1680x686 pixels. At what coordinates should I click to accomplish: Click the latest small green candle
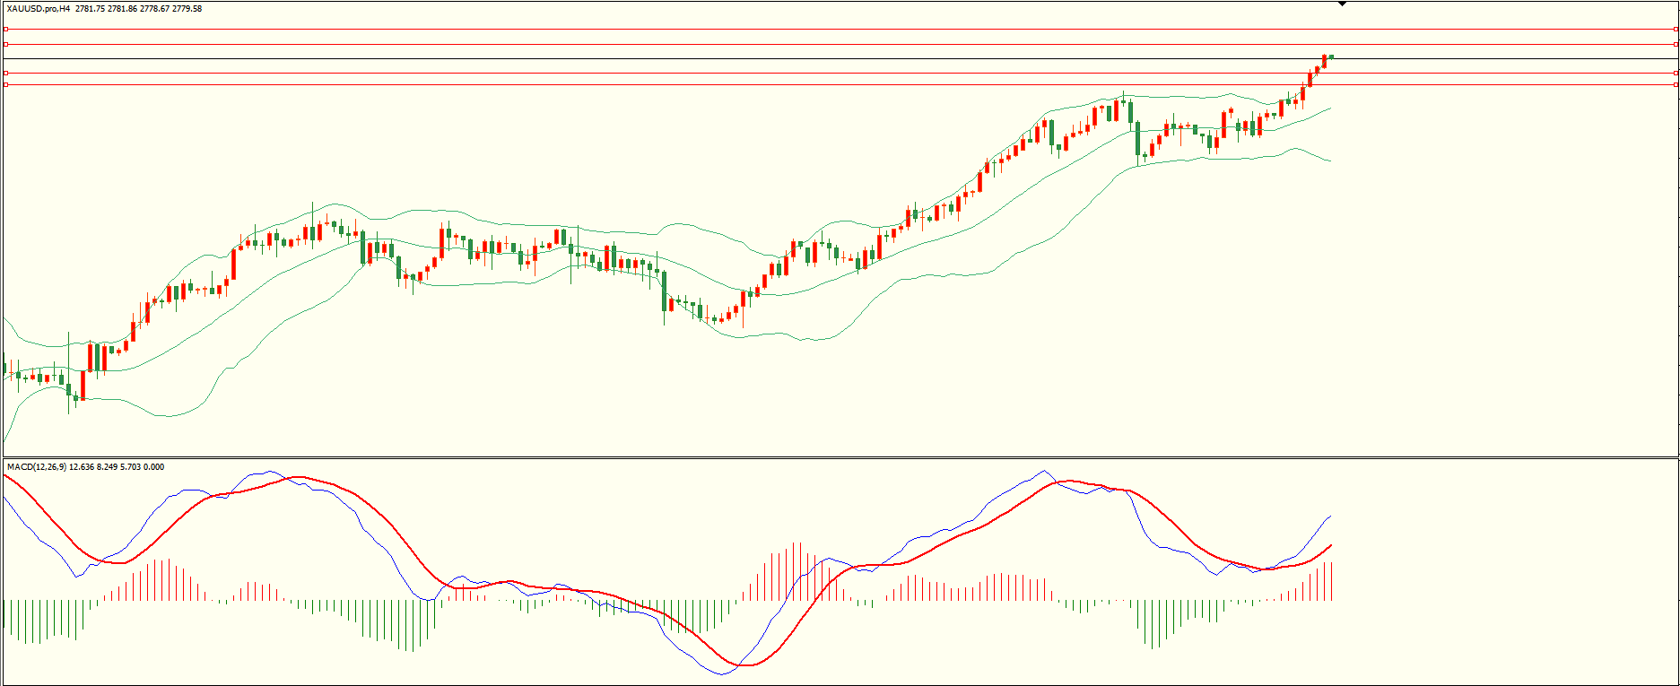coord(1331,56)
